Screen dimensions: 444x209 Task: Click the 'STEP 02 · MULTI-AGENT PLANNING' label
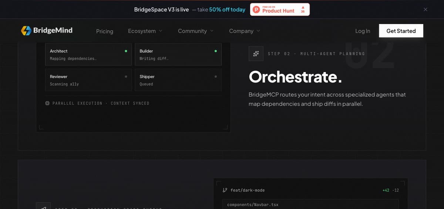(x=316, y=54)
